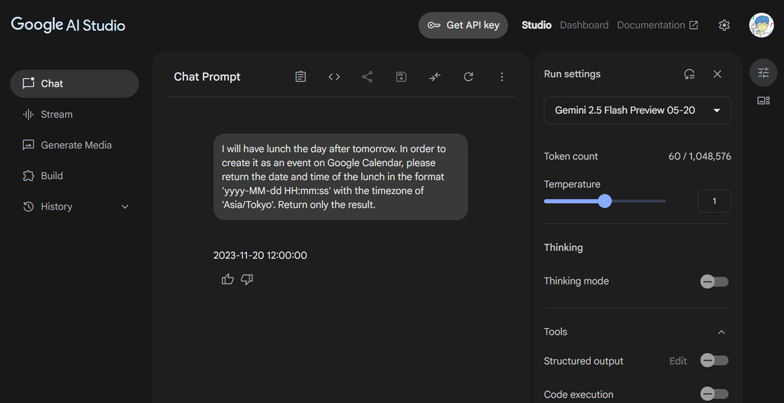
Task: Open Generate Media in the sidebar
Action: (74, 145)
